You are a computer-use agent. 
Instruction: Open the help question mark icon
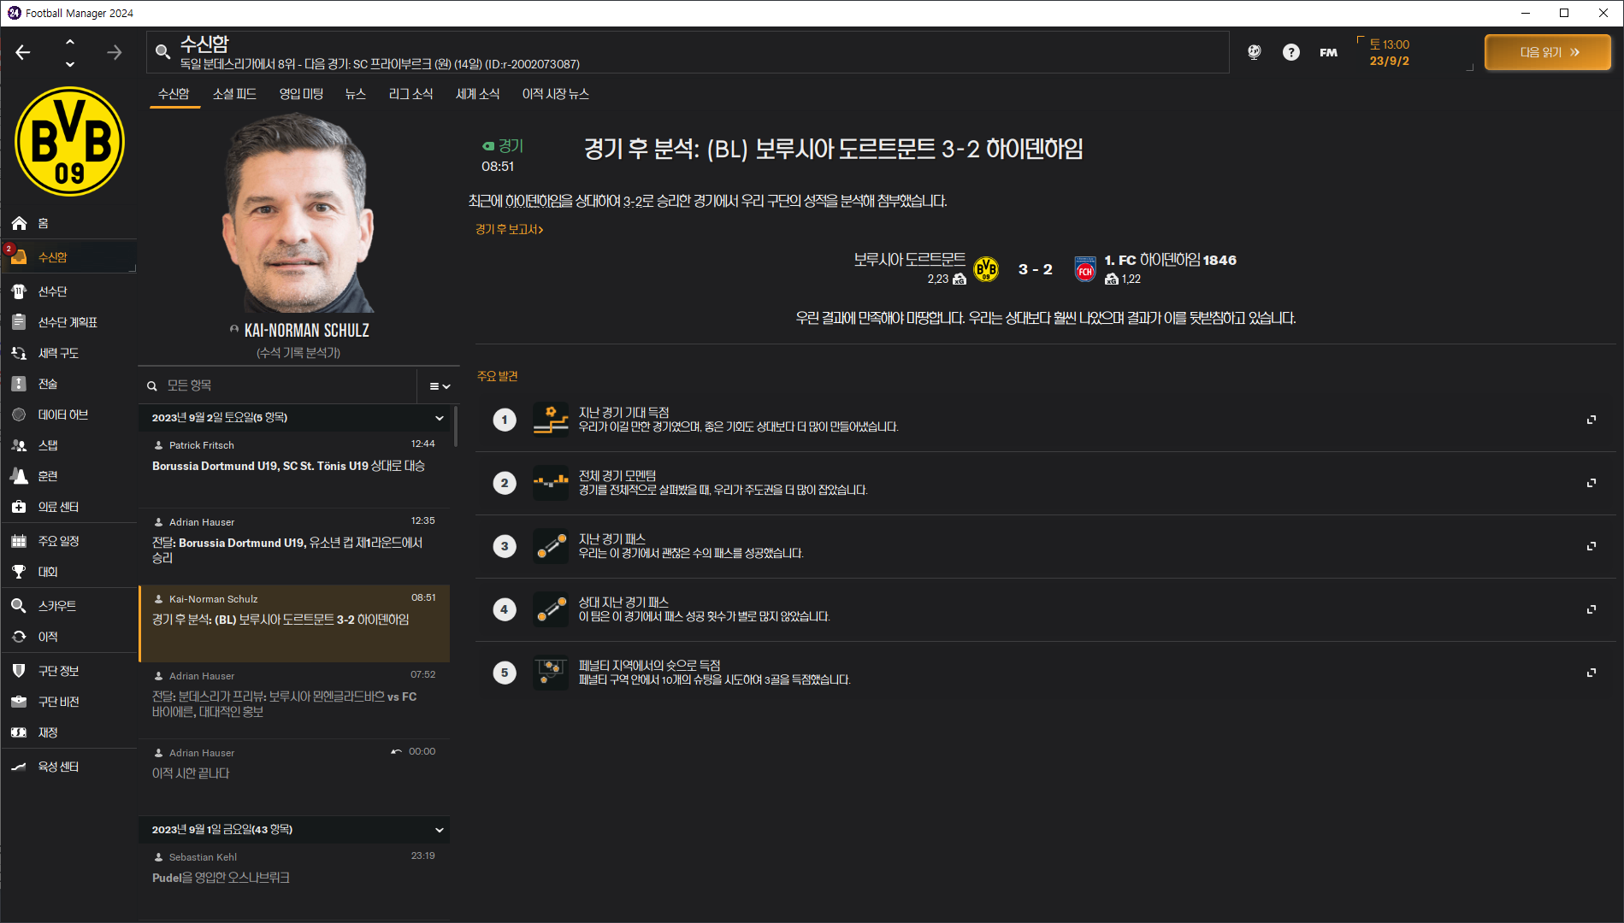point(1291,52)
